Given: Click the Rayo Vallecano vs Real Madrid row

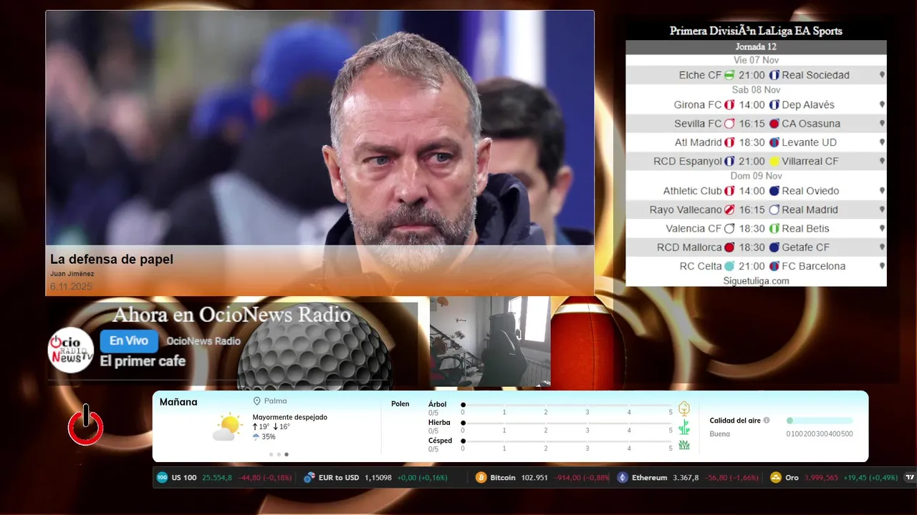Looking at the screenshot, I should click(756, 210).
